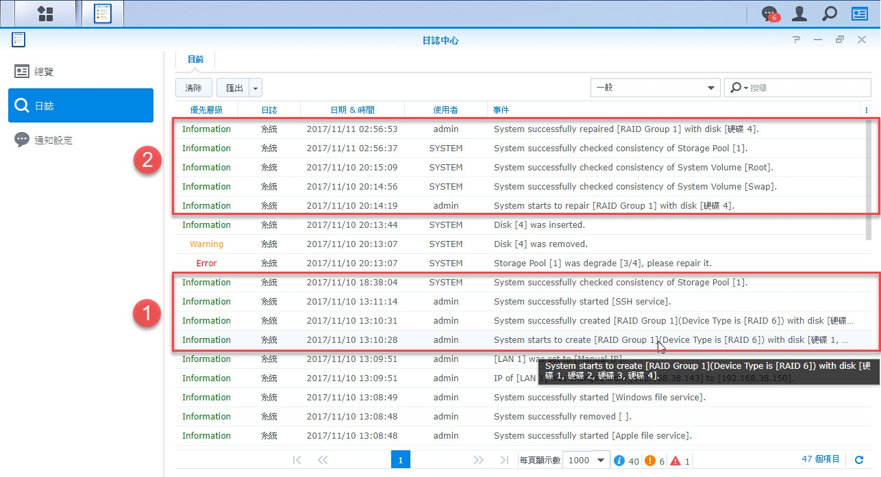The image size is (881, 477).
Task: Open the user account options icon
Action: coord(799,14)
